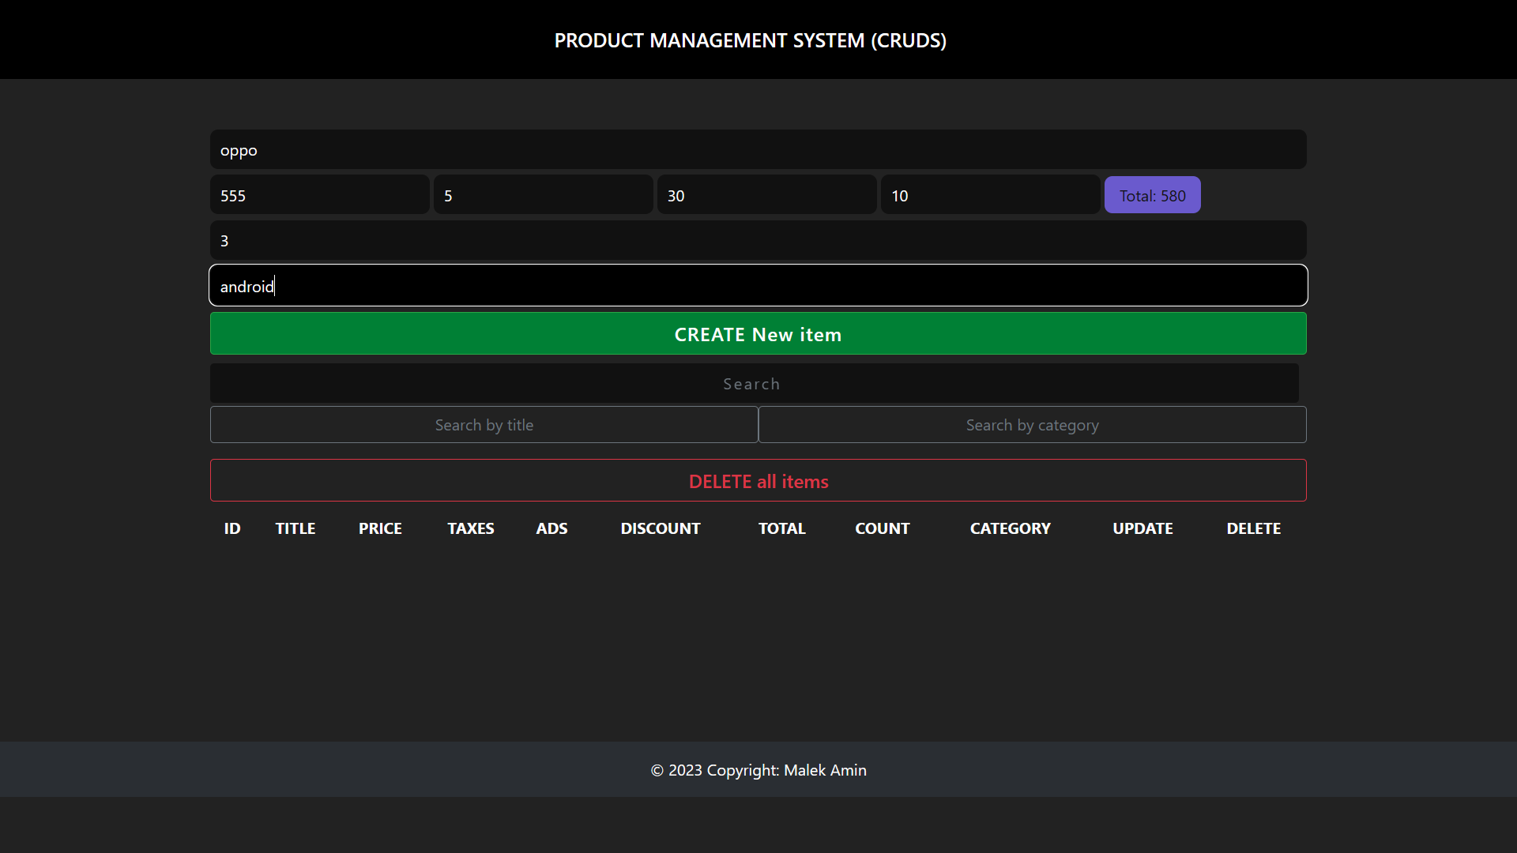Image resolution: width=1517 pixels, height=853 pixels.
Task: Click the CATEGORY column header
Action: click(1011, 528)
